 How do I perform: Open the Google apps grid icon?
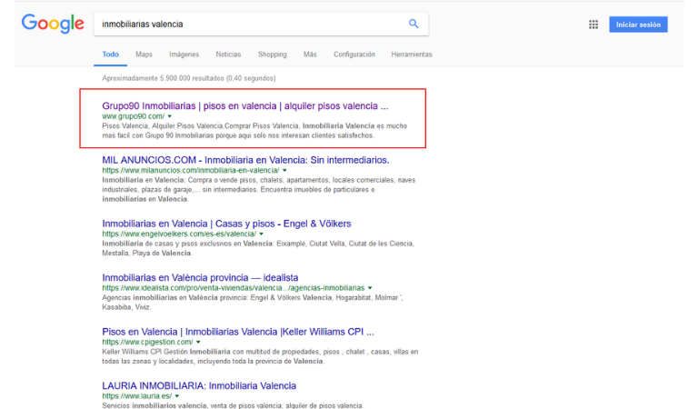click(593, 25)
